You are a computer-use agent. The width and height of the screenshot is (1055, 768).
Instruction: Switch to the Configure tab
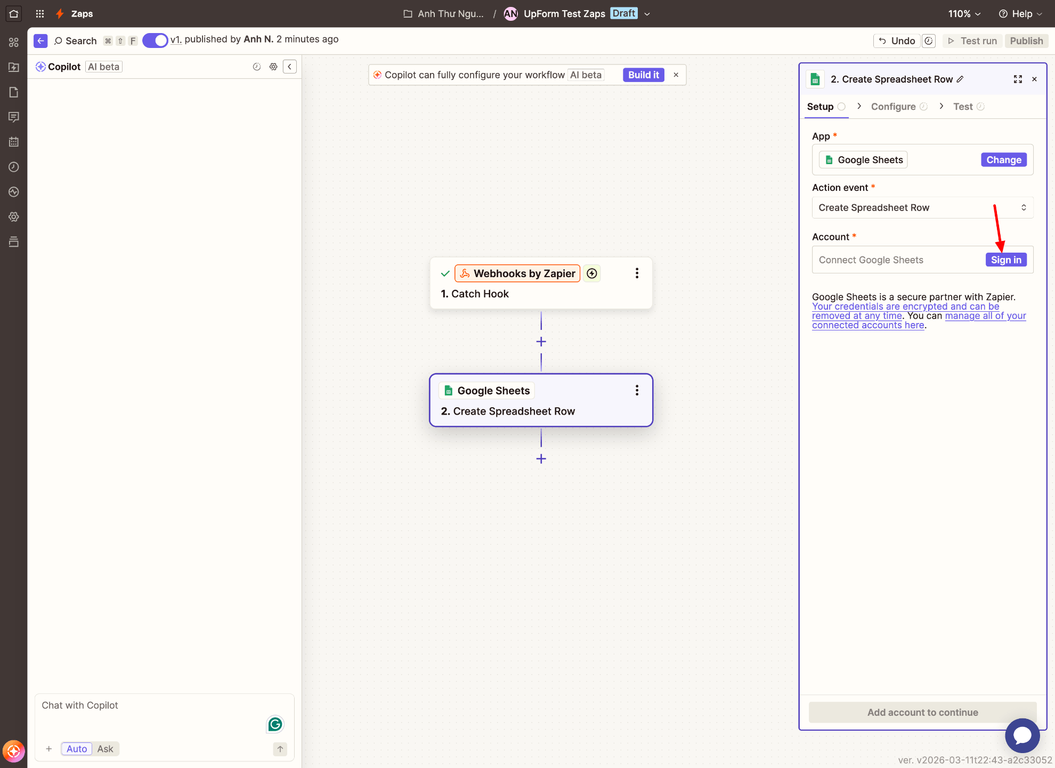(x=899, y=107)
